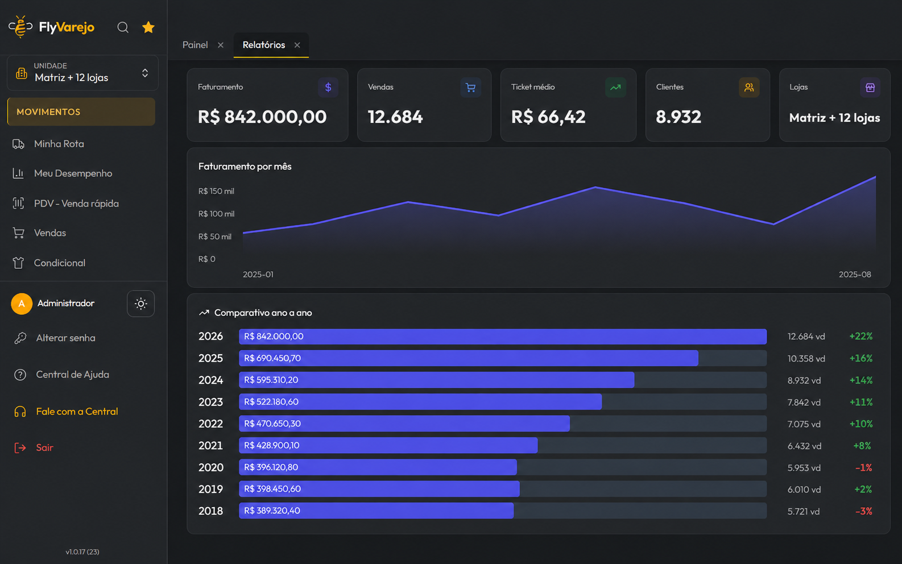Click the -1% change for 2020
Screen dimensions: 902x564
pyautogui.click(x=864, y=468)
